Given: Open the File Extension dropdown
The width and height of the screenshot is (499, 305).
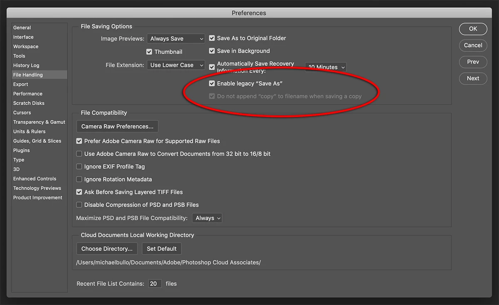Looking at the screenshot, I should point(176,65).
